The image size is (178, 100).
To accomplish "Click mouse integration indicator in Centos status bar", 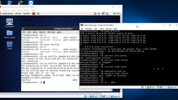I will (166, 87).
